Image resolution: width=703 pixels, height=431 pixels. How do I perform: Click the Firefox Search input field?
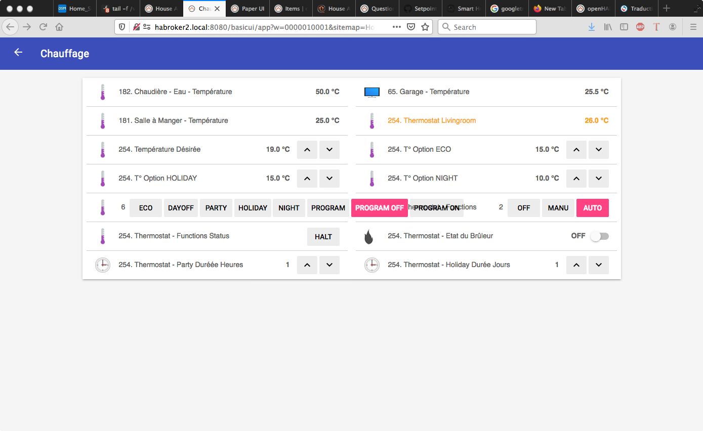488,27
